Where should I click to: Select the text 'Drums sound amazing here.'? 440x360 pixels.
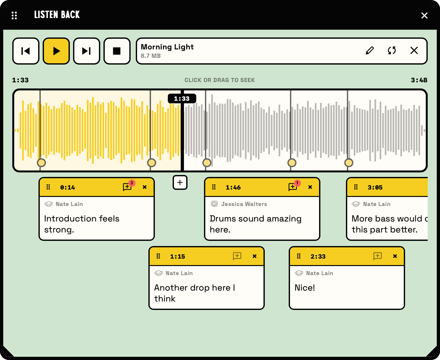(255, 224)
